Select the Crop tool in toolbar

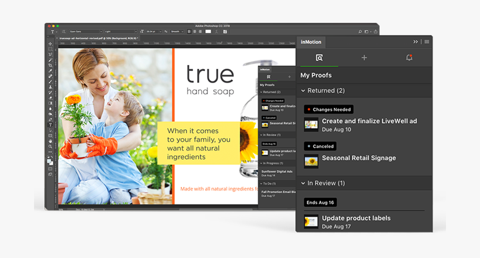pos(50,65)
